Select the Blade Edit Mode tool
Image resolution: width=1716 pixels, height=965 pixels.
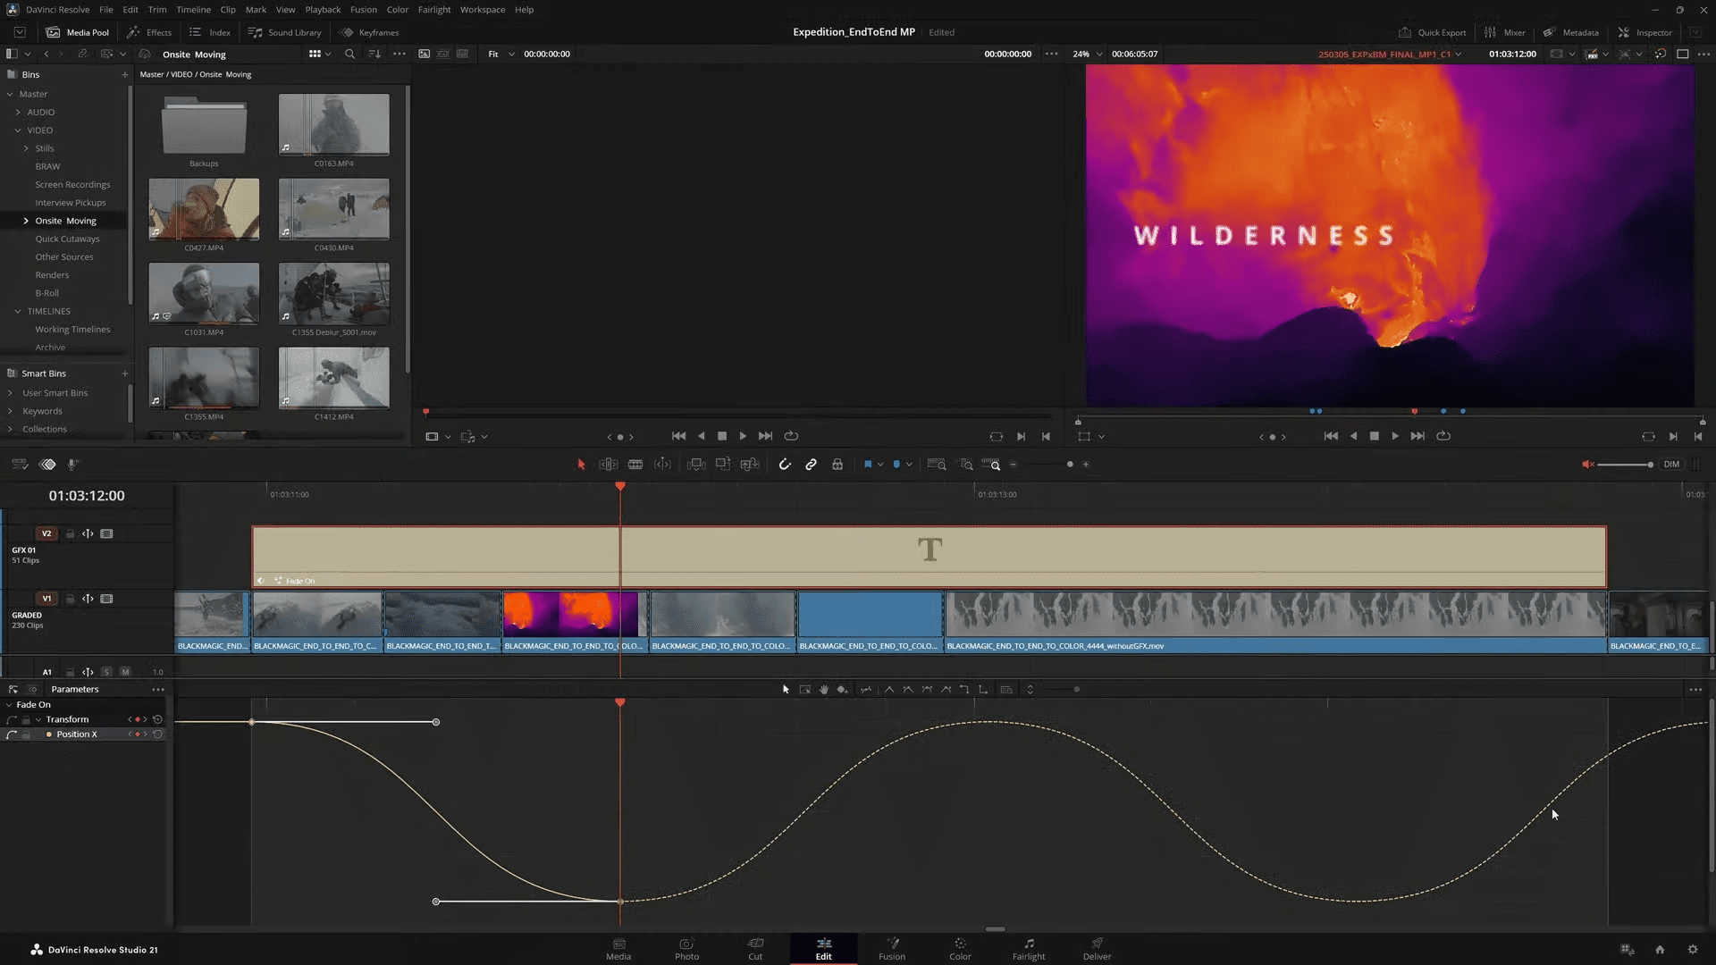click(x=635, y=464)
